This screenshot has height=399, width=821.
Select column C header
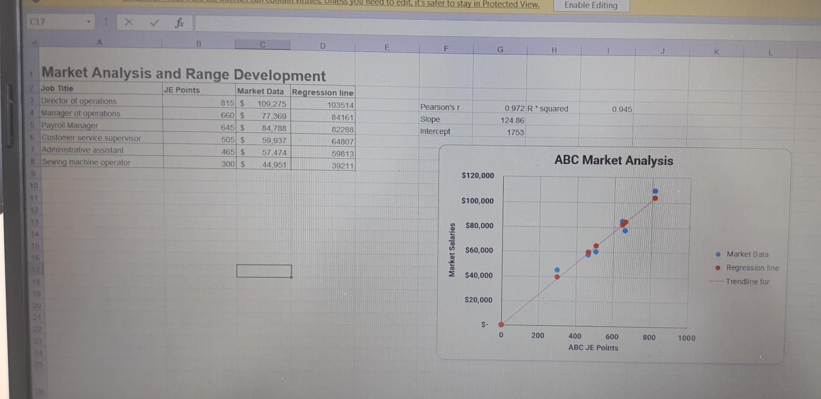coord(262,44)
